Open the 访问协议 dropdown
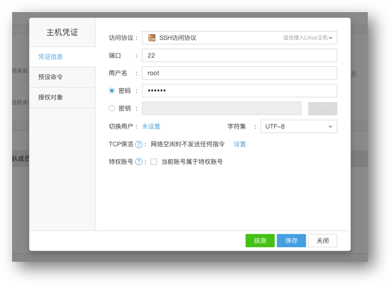This screenshot has width=392, height=286. [239, 37]
